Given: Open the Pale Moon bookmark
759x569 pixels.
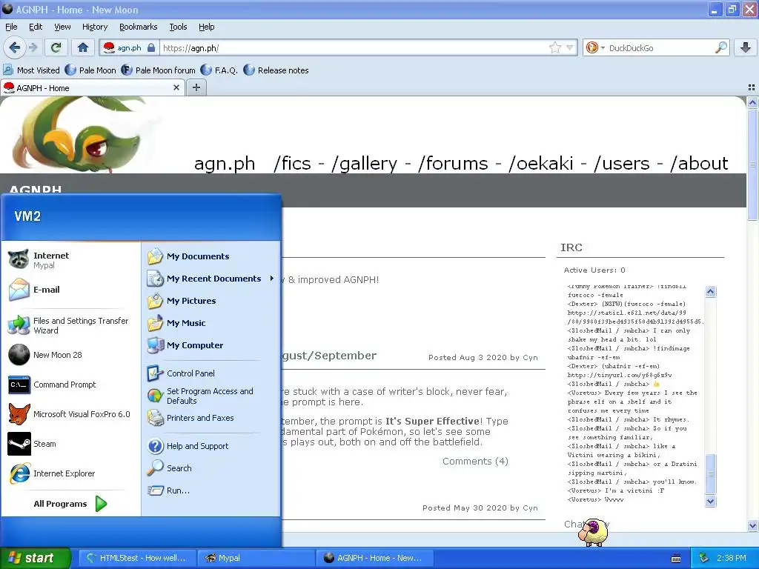Looking at the screenshot, I should [x=90, y=70].
